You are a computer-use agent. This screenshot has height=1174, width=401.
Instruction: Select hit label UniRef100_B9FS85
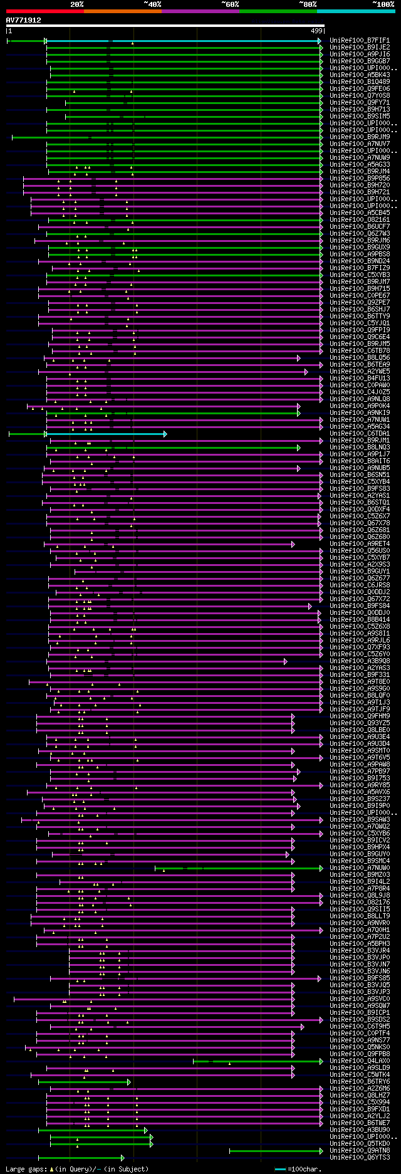click(x=360, y=978)
